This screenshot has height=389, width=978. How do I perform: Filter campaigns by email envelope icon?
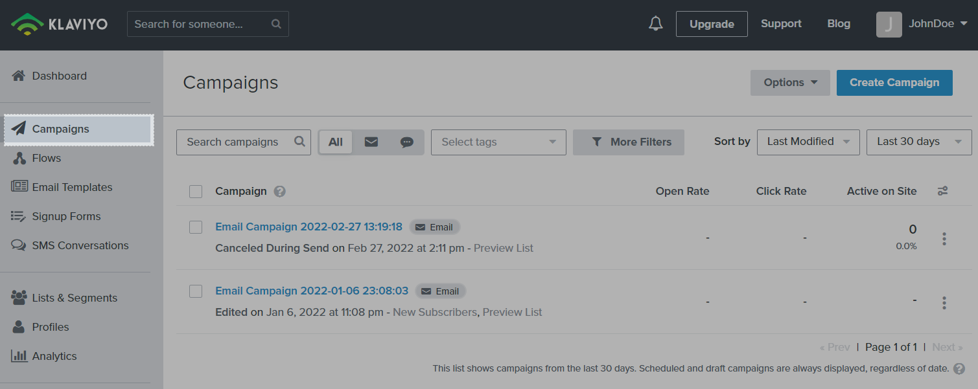[371, 142]
